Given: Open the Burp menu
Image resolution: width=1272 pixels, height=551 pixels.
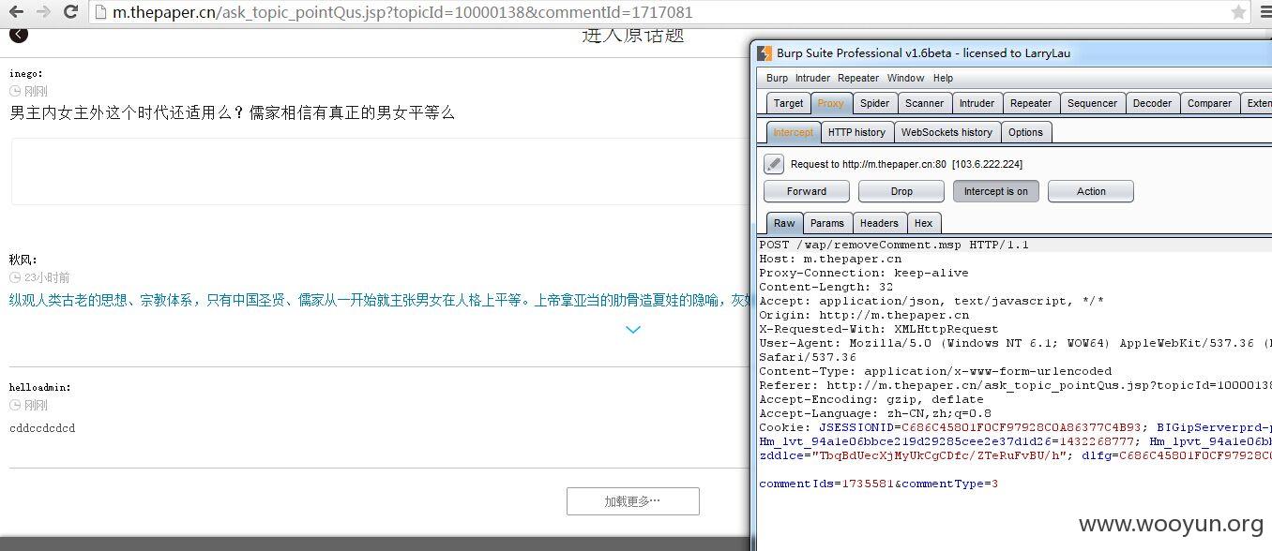Looking at the screenshot, I should [x=777, y=78].
